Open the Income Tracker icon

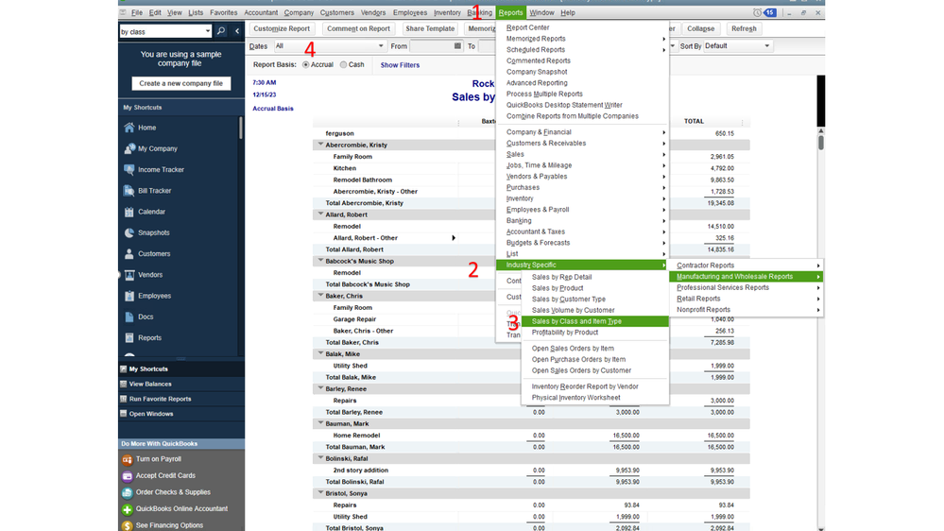point(129,170)
